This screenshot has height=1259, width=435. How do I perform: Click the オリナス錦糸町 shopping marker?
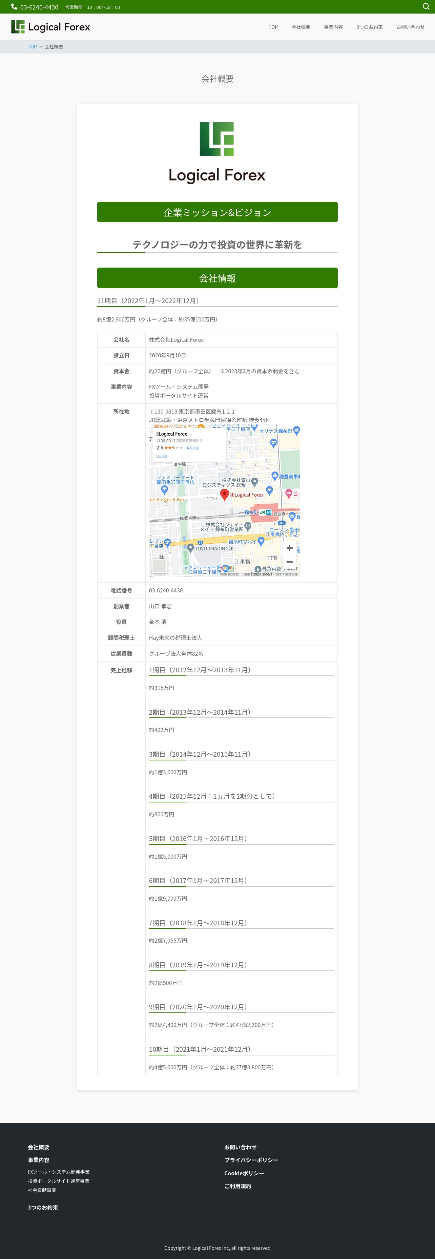(296, 431)
